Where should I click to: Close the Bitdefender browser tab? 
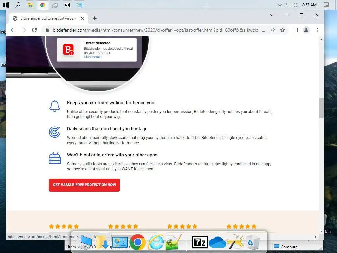[82, 18]
